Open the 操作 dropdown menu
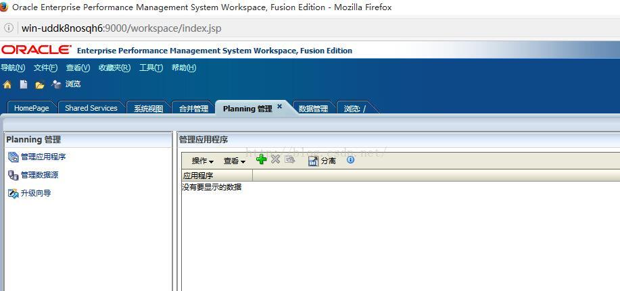 pos(202,161)
